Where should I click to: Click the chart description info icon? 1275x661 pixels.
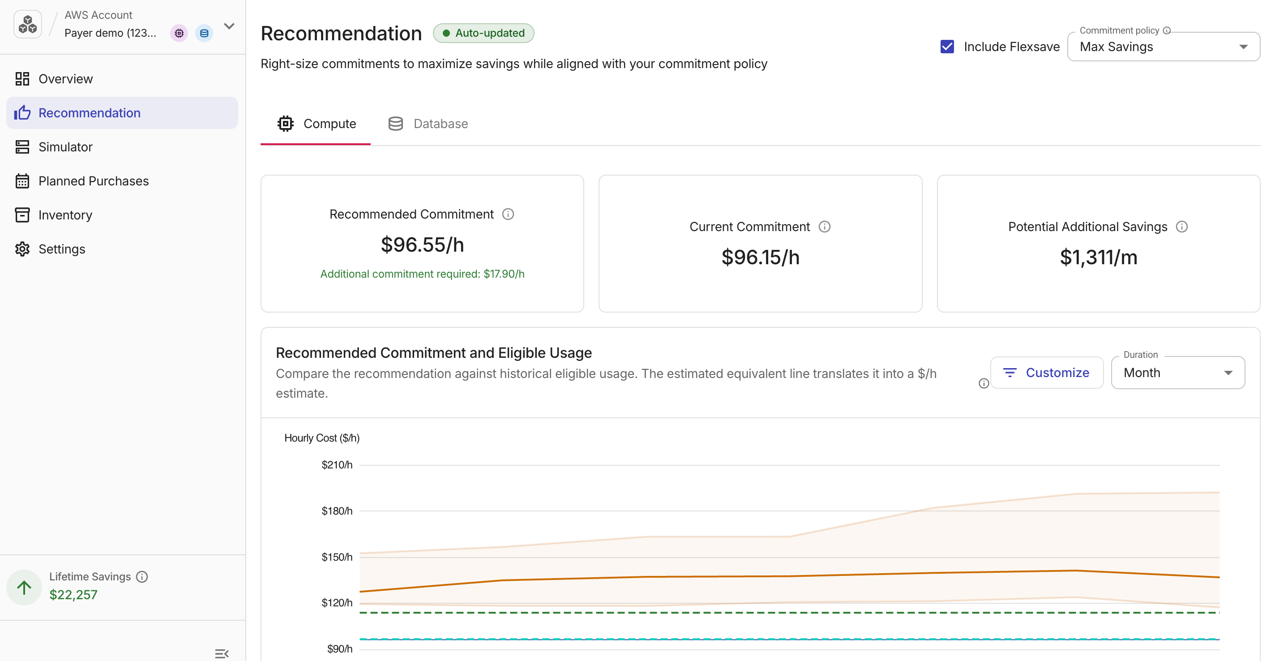click(984, 383)
